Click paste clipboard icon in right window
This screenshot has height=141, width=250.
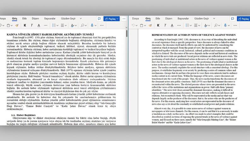coord(142,25)
